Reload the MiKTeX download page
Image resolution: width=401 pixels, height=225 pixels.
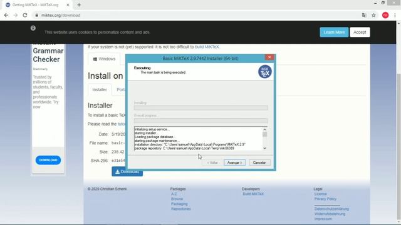point(25,15)
